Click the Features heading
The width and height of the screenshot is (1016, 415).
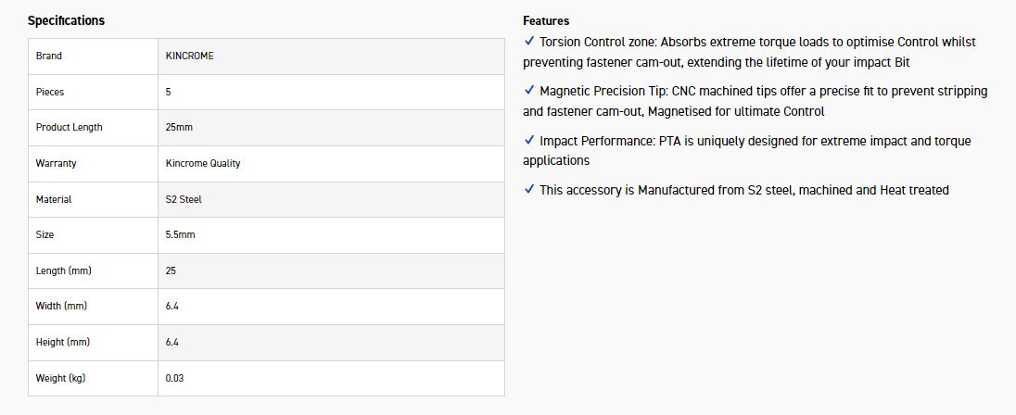[546, 20]
